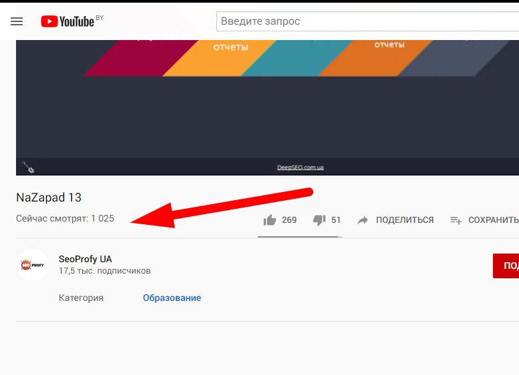Open the Образование category link
The width and height of the screenshot is (519, 375).
click(172, 298)
